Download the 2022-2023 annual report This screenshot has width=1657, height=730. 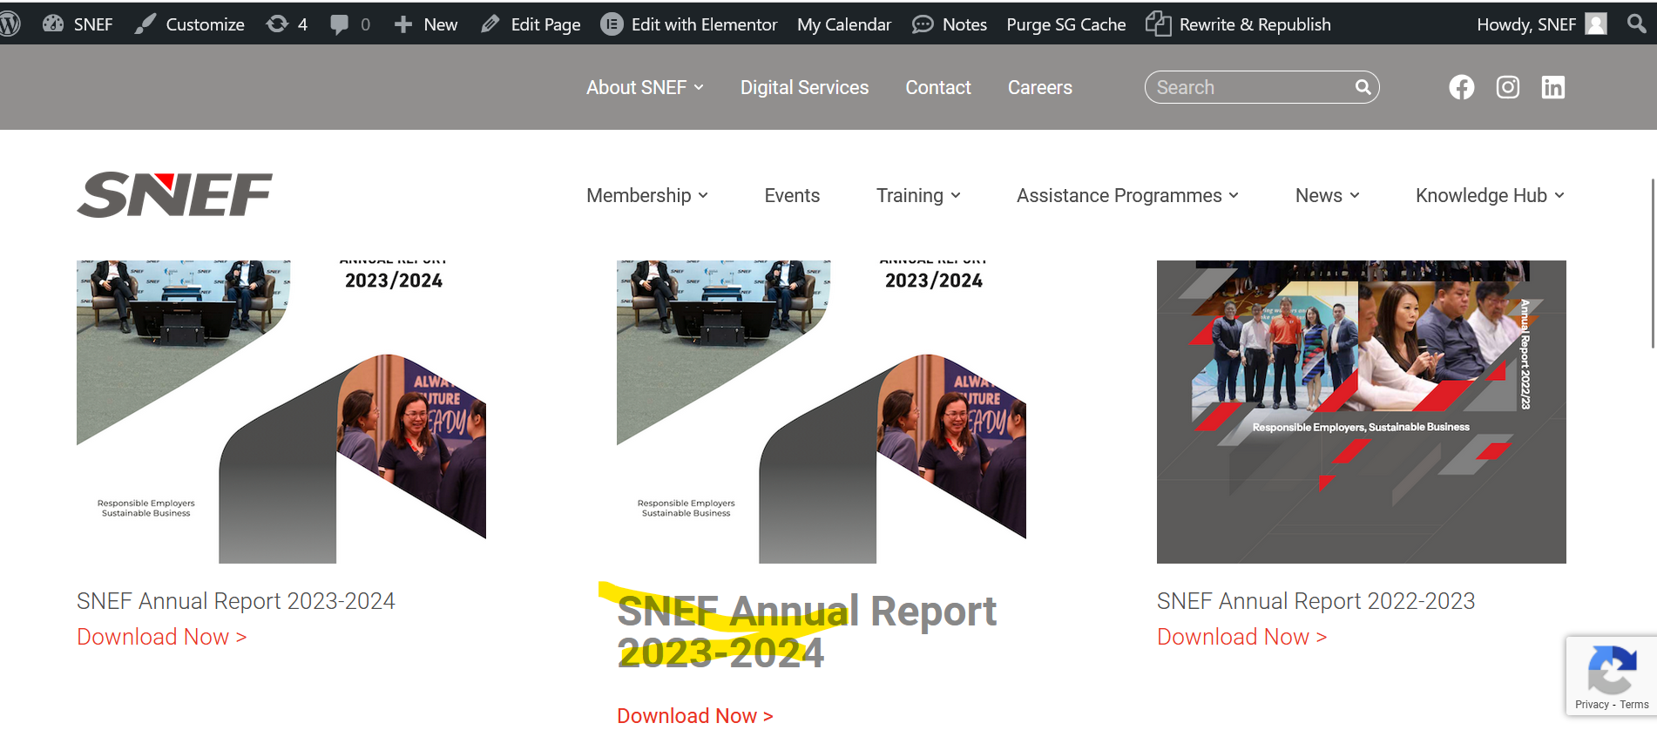point(1242,637)
